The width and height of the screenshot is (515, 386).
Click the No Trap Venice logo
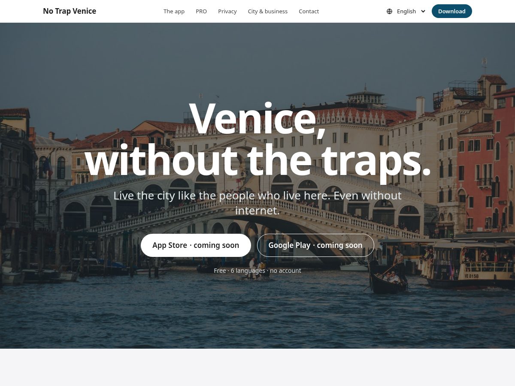click(70, 11)
